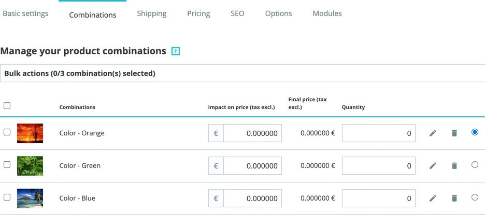
Task: Click the Orange impact on price field
Action: click(x=252, y=133)
